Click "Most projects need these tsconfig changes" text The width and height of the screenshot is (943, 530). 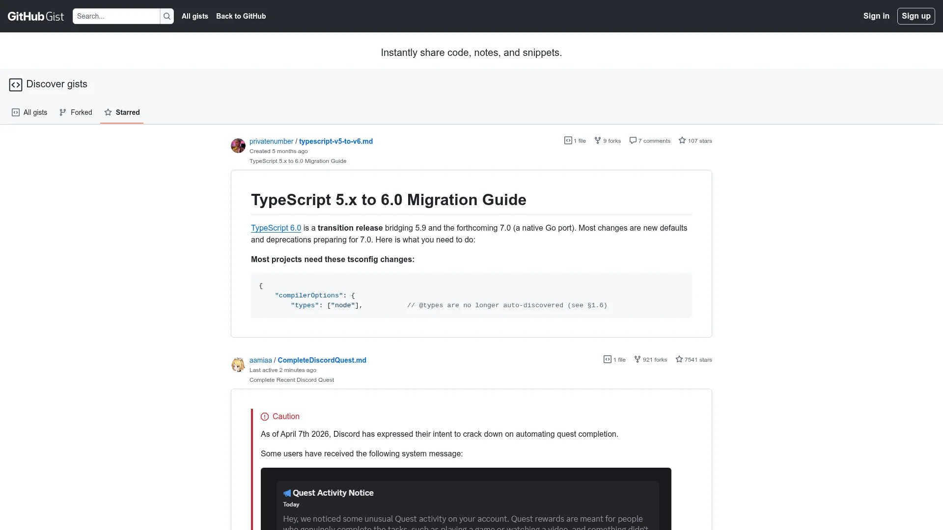333,259
